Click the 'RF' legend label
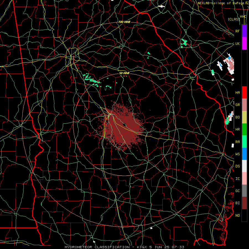This screenshot has width=249, height=249. click(x=237, y=31)
